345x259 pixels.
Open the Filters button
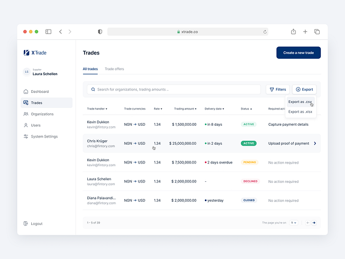pos(278,90)
